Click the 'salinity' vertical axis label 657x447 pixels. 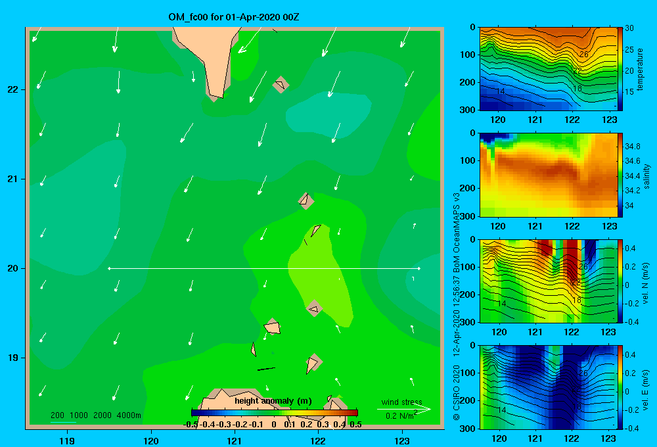click(x=646, y=176)
